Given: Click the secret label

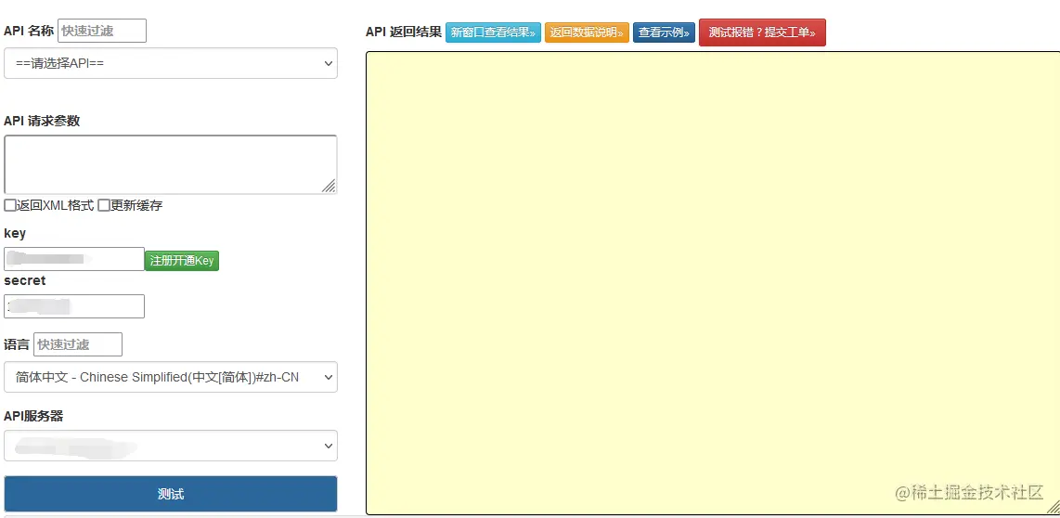Looking at the screenshot, I should click(25, 280).
